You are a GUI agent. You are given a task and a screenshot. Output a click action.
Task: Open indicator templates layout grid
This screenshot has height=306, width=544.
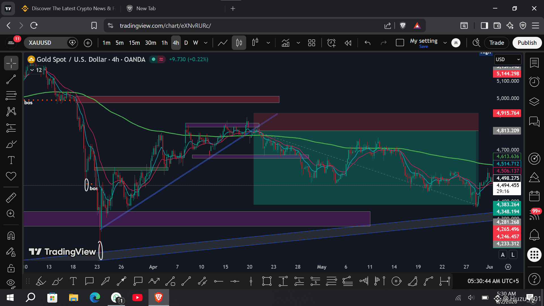(312, 43)
